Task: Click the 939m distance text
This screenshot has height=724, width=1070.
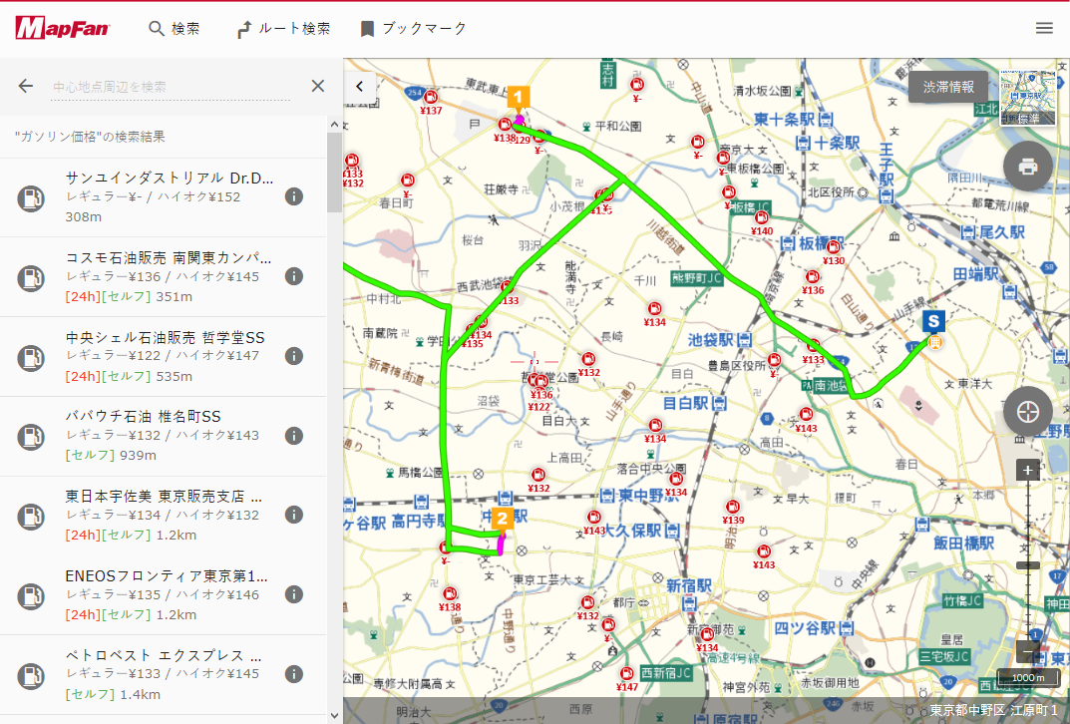Action: (138, 455)
